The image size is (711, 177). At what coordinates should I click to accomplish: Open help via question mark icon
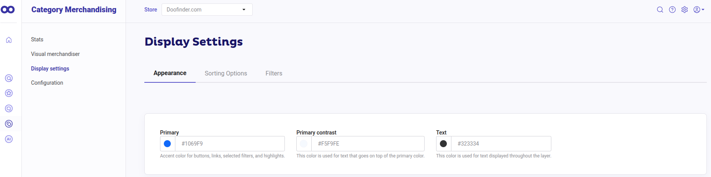[672, 10]
